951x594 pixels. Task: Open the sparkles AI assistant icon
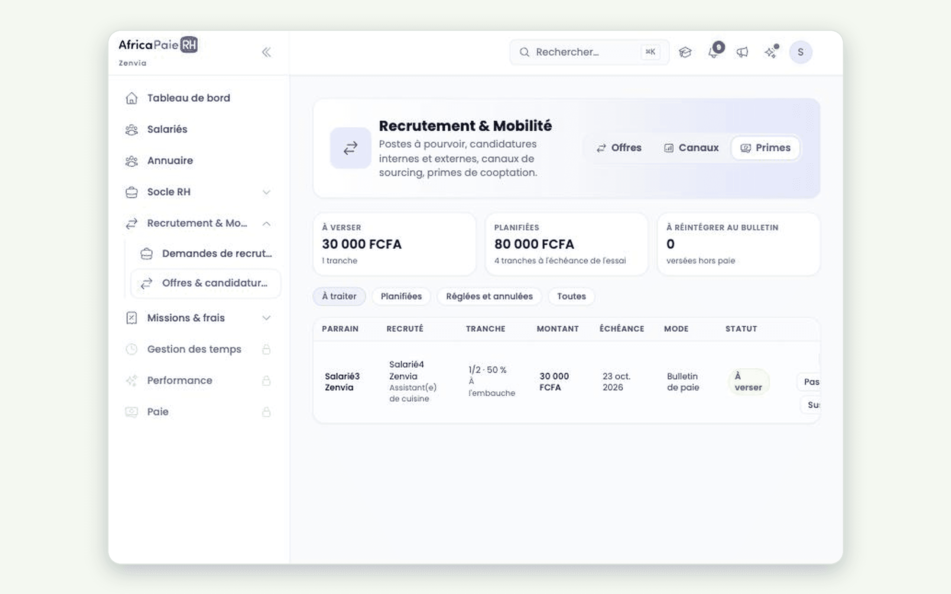(x=770, y=52)
